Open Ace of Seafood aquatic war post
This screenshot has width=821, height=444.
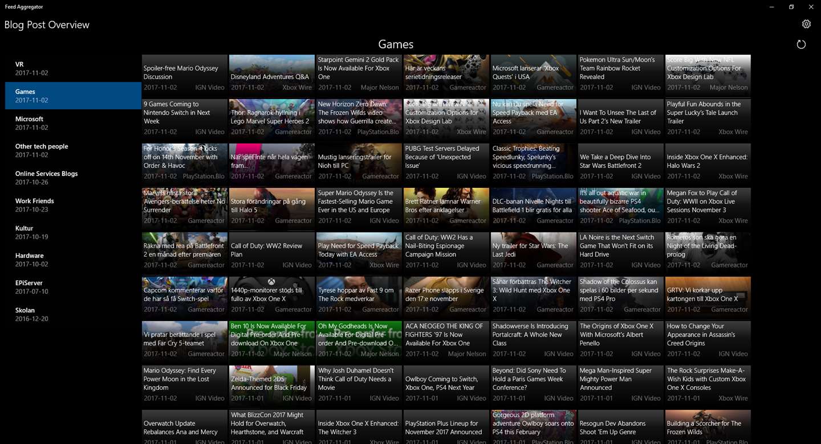tap(621, 209)
